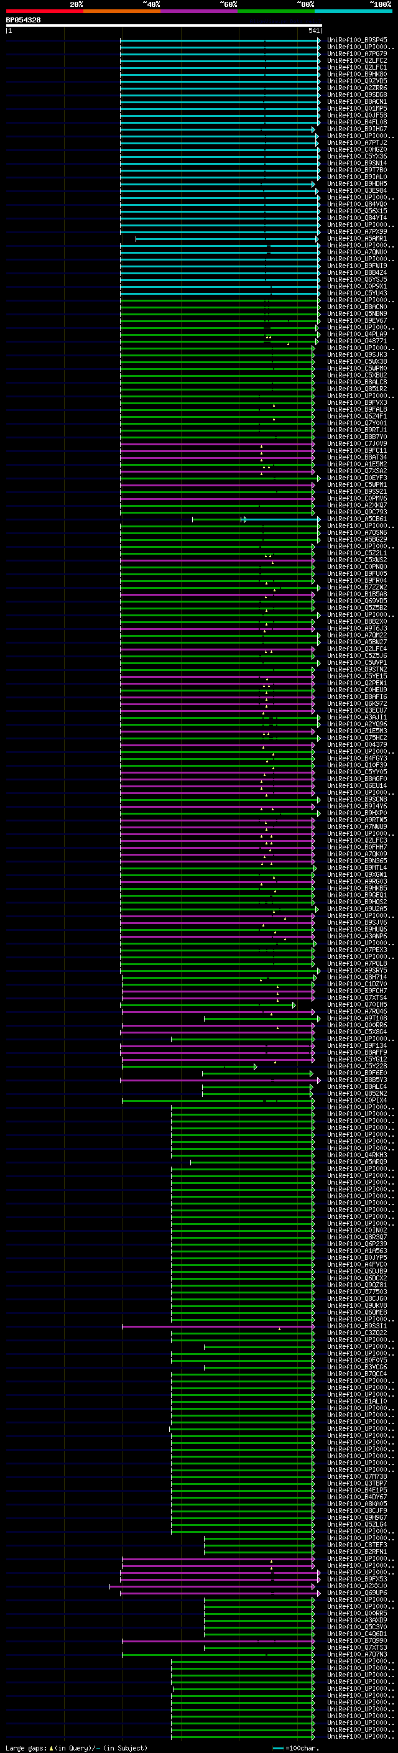Image resolution: width=398 pixels, height=1753 pixels.
Task: Click the purple ~60% identity legend segment
Action: pyautogui.click(x=200, y=11)
